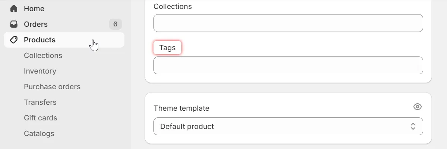Viewport: 447px width, 149px height.
Task: Open the Home menu item
Action: (34, 9)
